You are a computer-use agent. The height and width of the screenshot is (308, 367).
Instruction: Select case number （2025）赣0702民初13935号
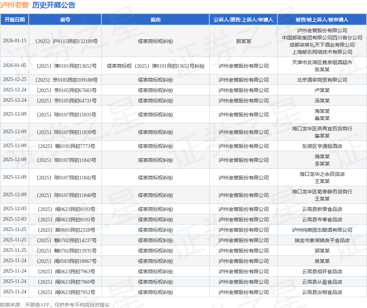pos(65,251)
